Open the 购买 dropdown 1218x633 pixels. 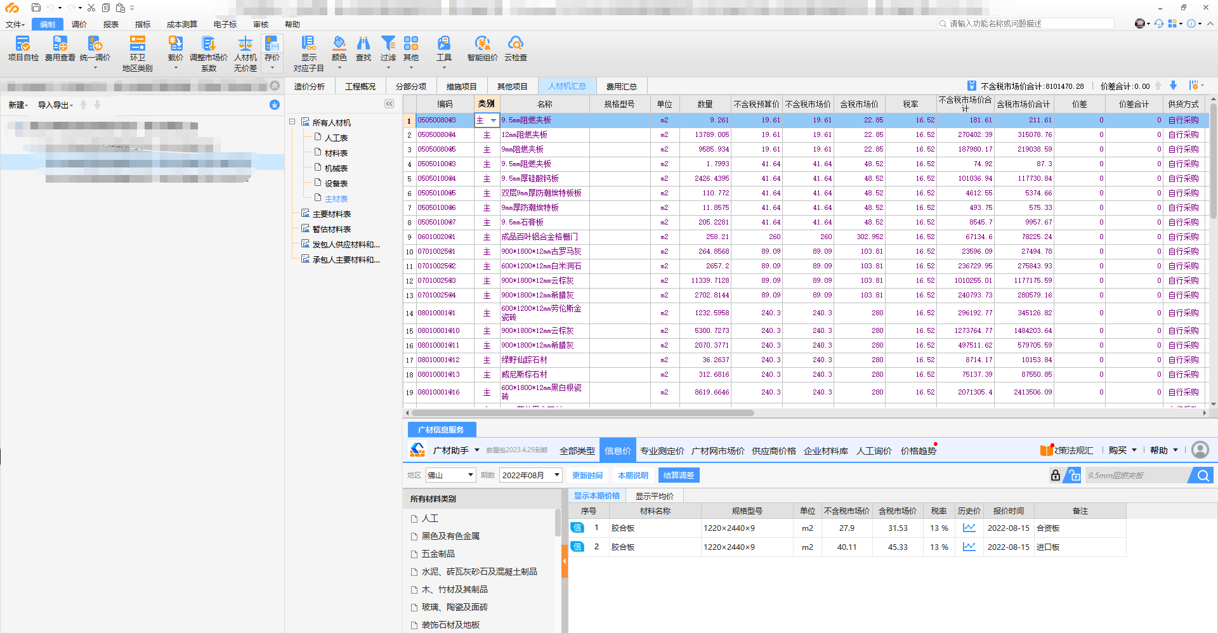1122,450
